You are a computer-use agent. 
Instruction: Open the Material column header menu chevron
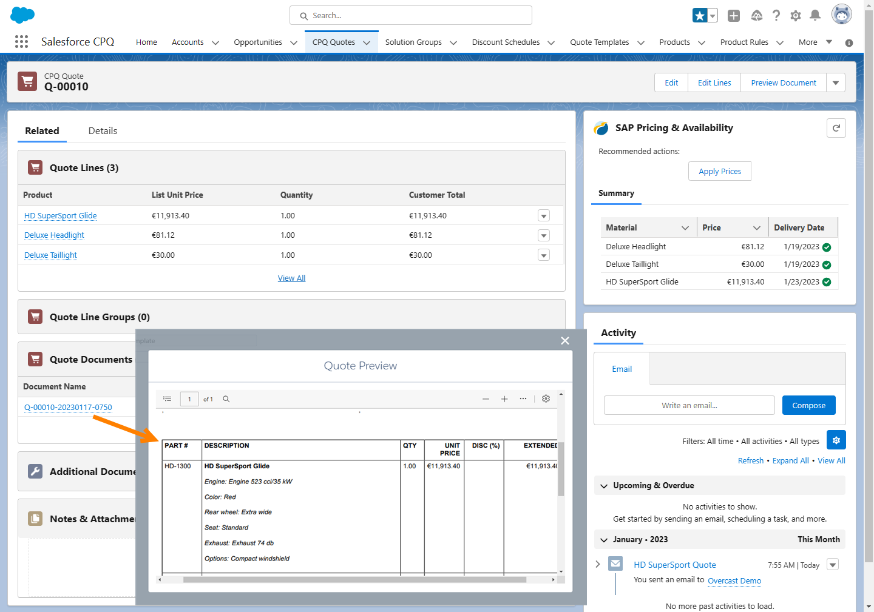685,228
